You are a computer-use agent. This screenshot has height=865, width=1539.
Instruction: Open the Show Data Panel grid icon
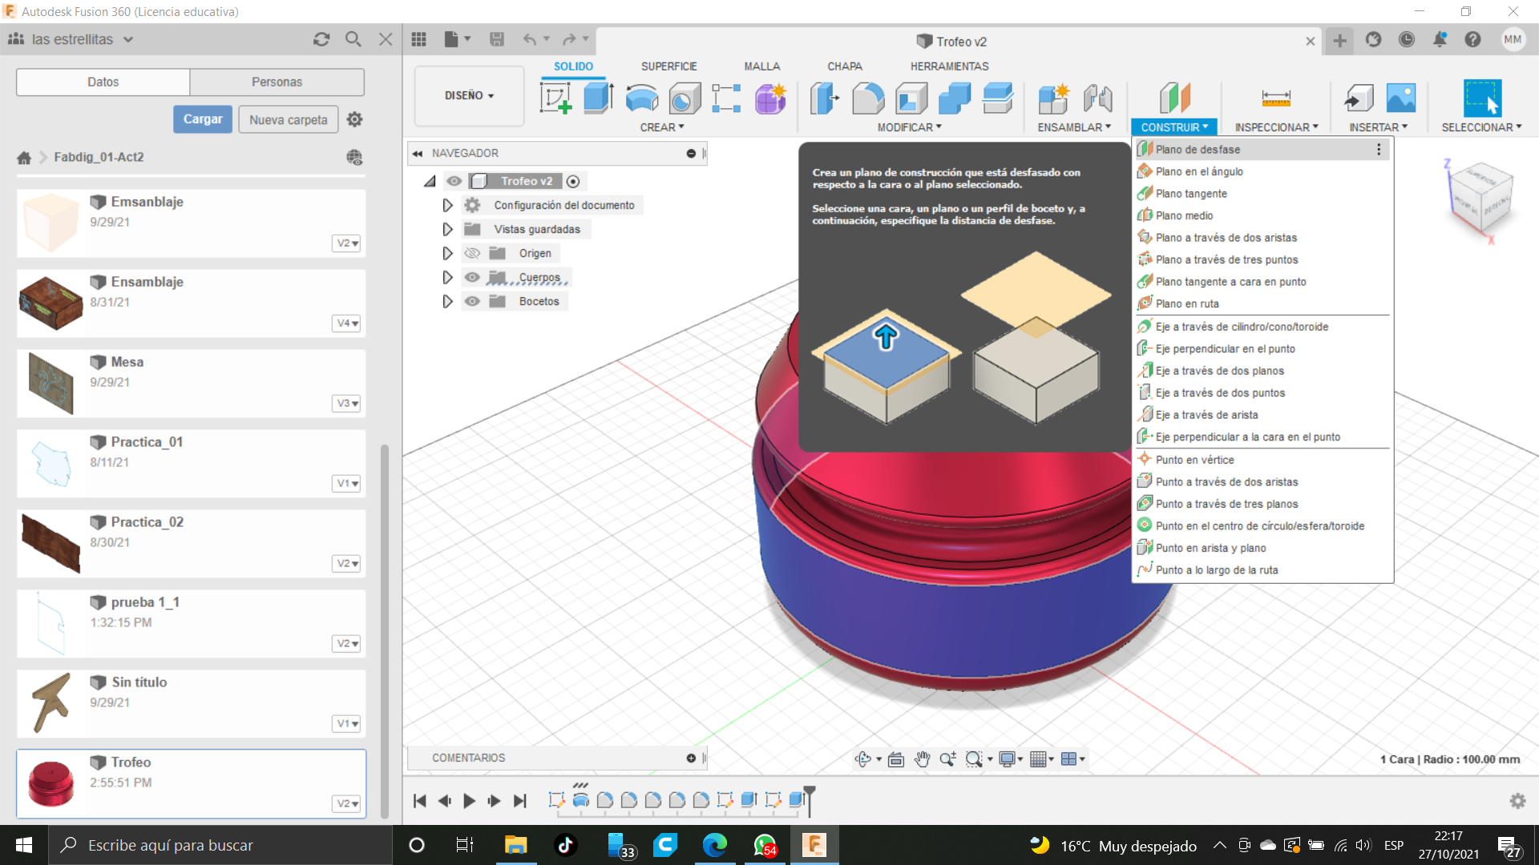coord(418,39)
